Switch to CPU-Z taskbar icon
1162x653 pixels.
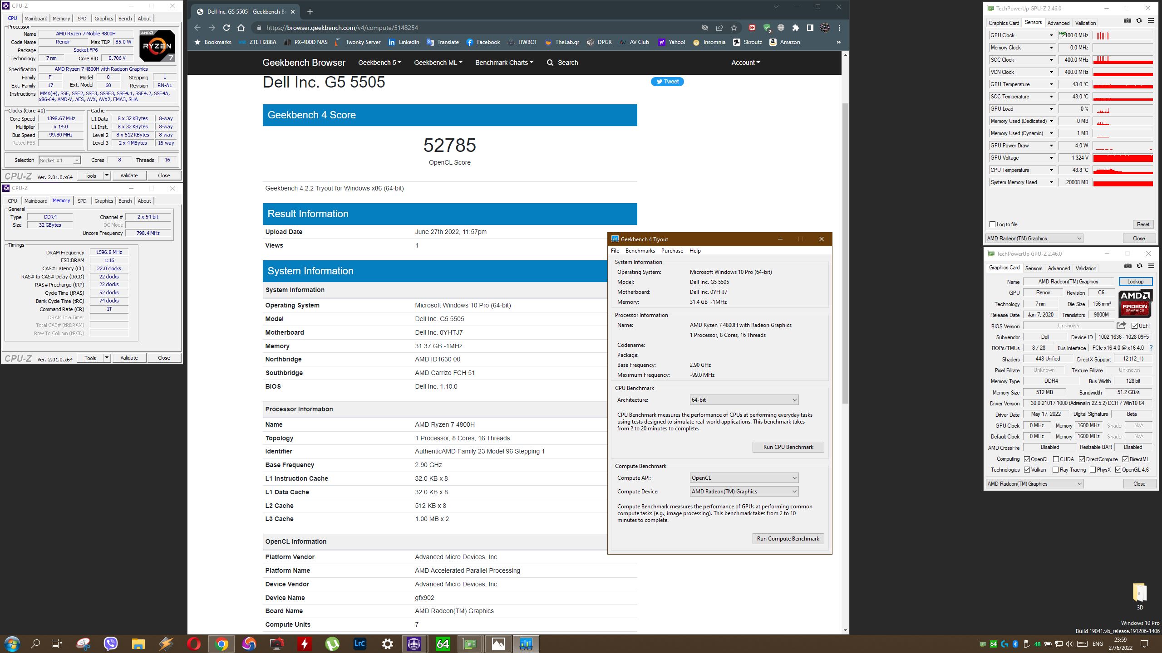pos(414,644)
